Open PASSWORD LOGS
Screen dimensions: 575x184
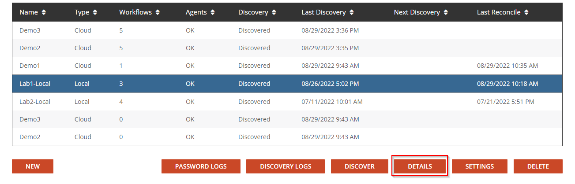tap(201, 166)
